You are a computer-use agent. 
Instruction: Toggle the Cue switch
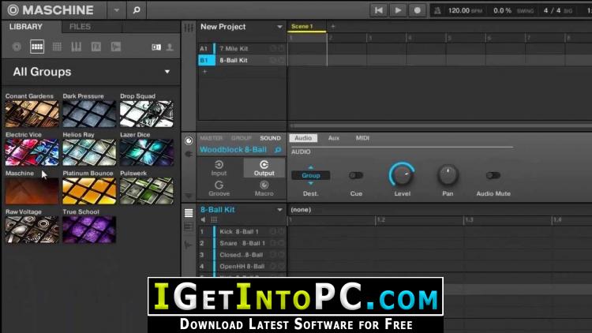tap(356, 175)
